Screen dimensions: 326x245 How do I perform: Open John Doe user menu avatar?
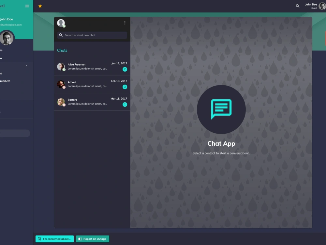pos(322,6)
